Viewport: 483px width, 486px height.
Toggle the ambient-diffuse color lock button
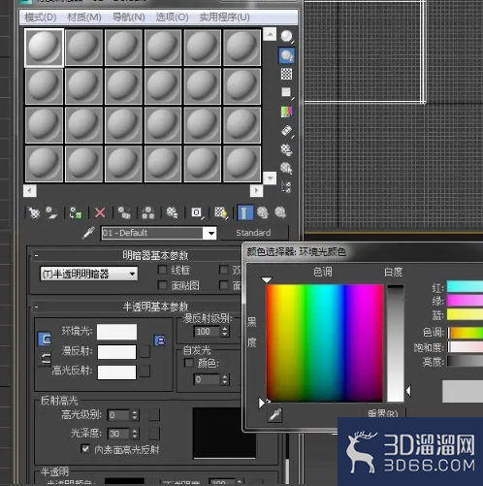45,339
